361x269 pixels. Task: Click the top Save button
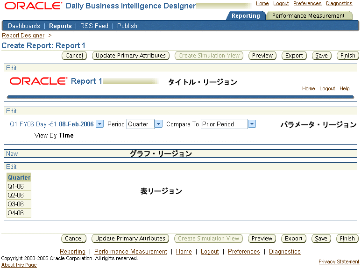[321, 56]
